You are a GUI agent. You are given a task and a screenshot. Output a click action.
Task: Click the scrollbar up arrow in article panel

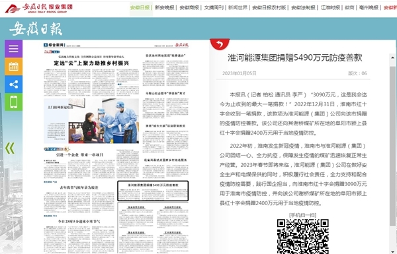tap(392, 57)
